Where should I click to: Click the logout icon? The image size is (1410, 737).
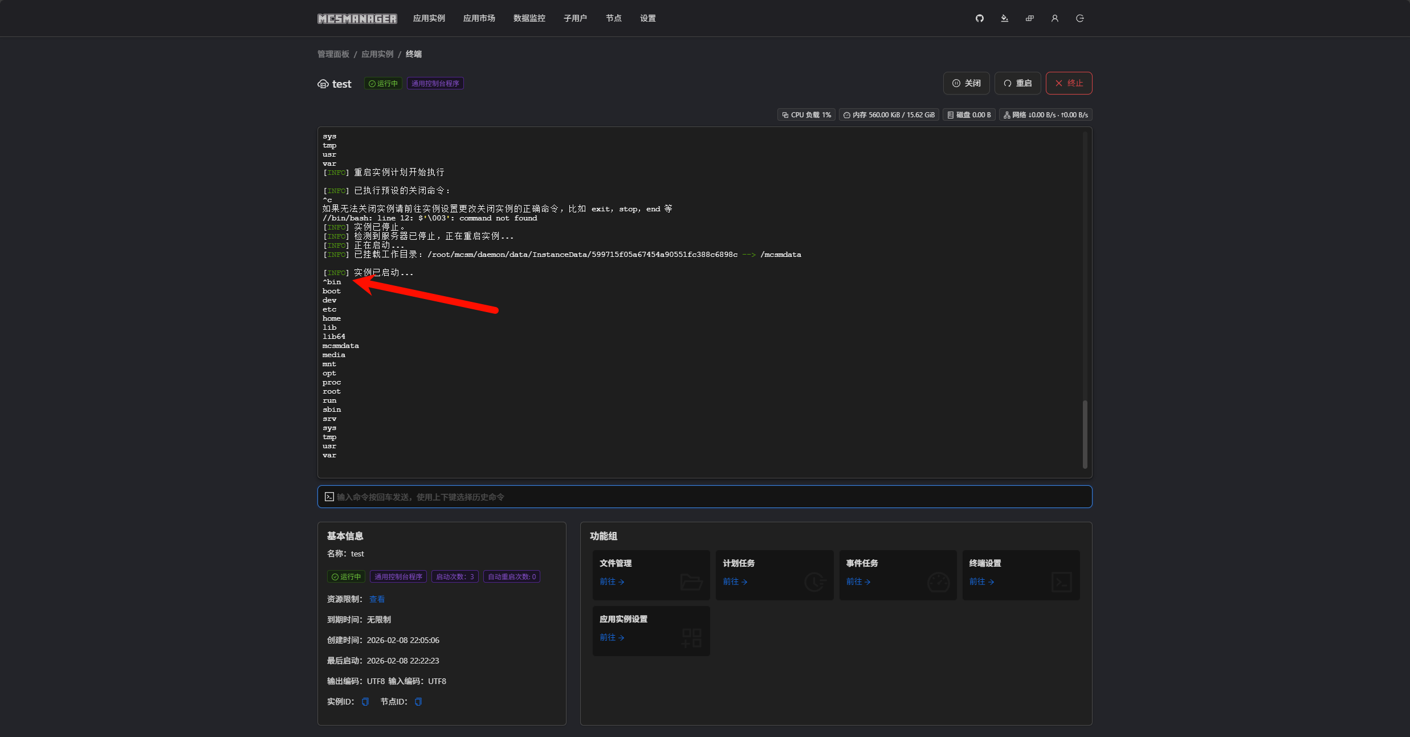[x=1079, y=18]
